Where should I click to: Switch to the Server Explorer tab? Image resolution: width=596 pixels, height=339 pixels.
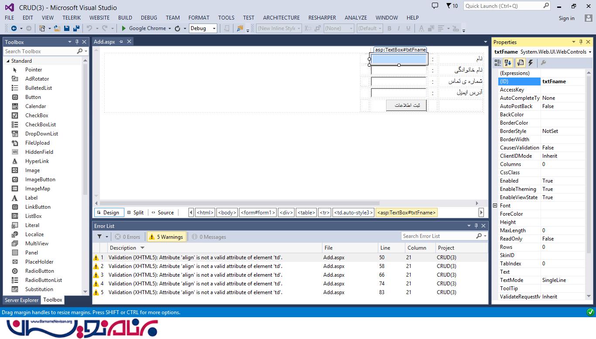click(x=21, y=300)
